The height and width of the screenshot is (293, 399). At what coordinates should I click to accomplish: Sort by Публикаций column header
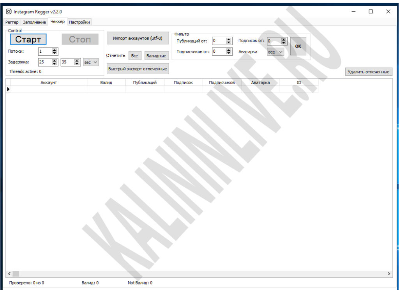(145, 83)
